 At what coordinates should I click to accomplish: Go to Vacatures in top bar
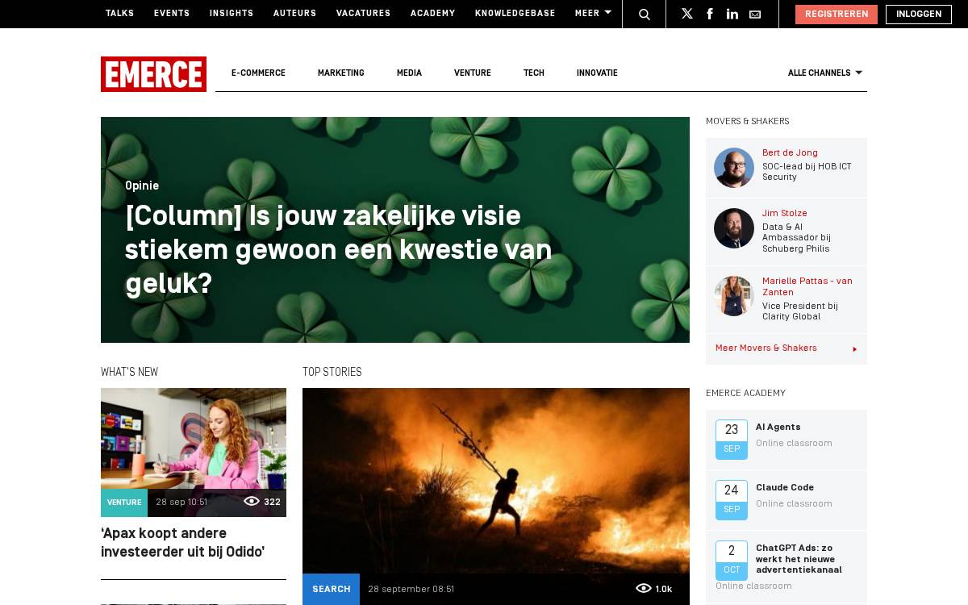click(364, 14)
